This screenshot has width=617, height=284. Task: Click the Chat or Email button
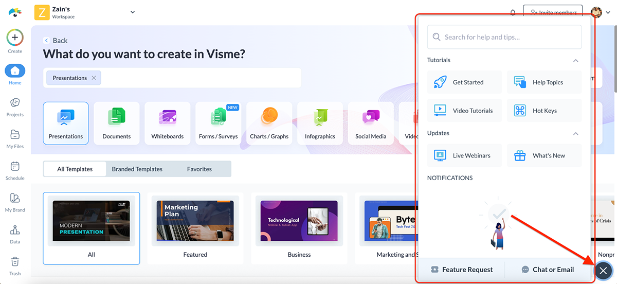547,270
